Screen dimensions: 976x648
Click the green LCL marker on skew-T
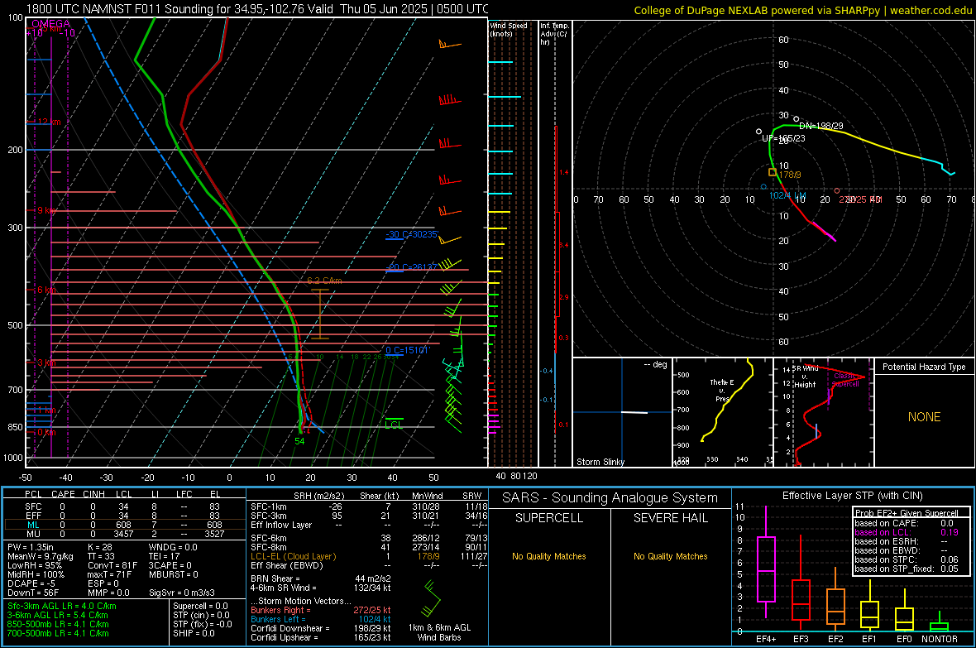pyautogui.click(x=394, y=423)
